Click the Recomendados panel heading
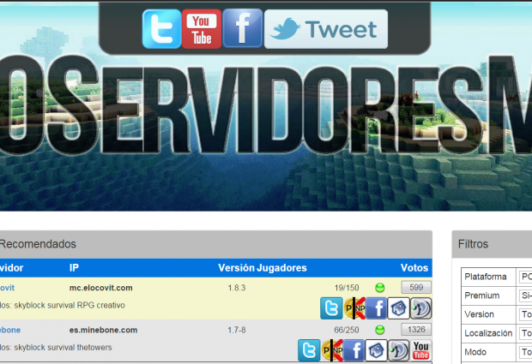Screen dimensions: 532x364 (37, 244)
